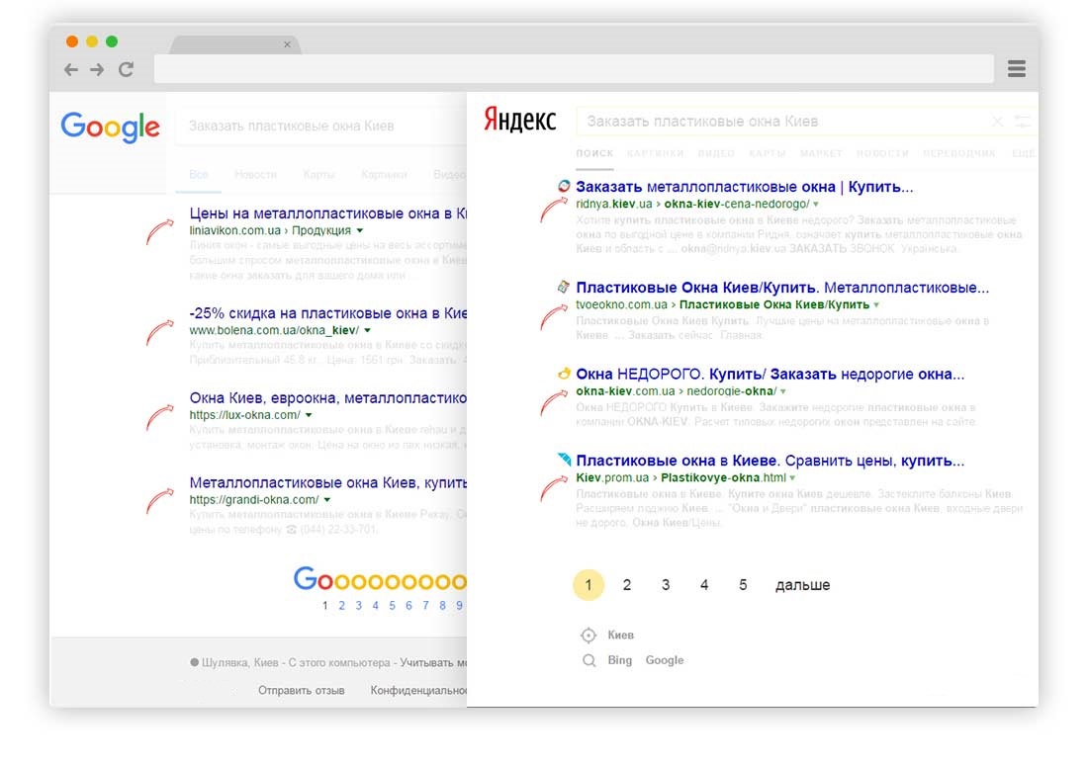This screenshot has width=1088, height=766.
Task: Search the query in Google from Yandex footer
Action: (x=665, y=660)
